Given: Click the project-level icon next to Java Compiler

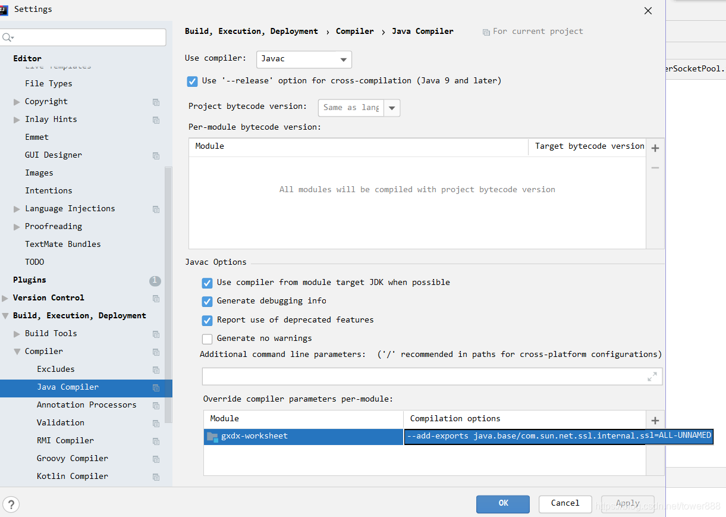Looking at the screenshot, I should 156,387.
